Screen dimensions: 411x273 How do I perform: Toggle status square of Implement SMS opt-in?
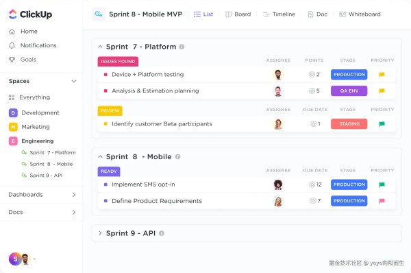105,185
